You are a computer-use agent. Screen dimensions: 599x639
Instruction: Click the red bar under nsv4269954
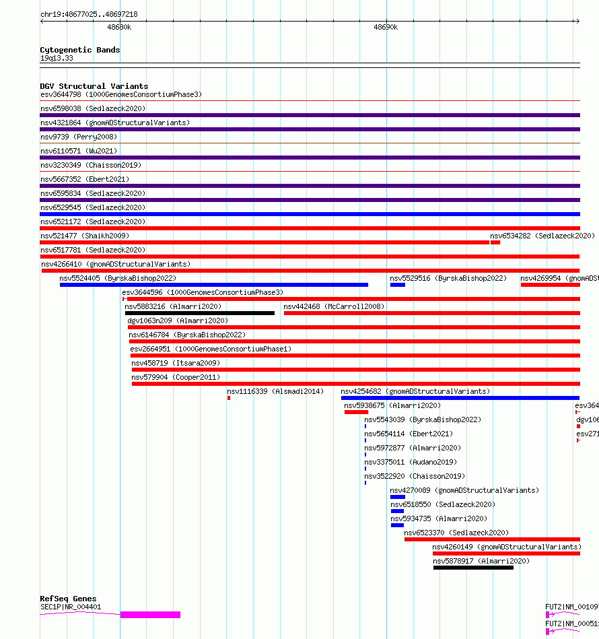pyautogui.click(x=551, y=285)
